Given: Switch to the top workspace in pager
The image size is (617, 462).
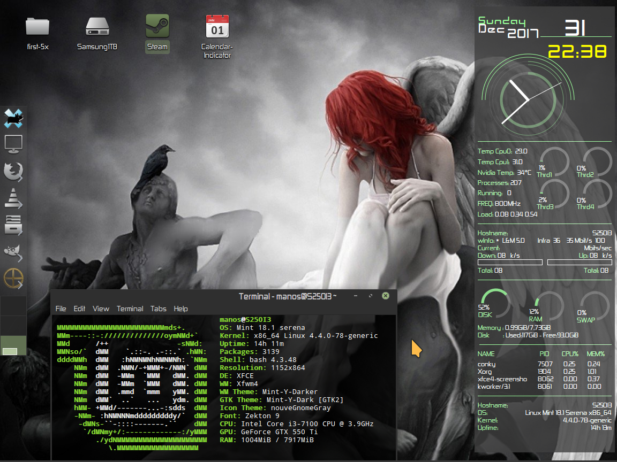Looking at the screenshot, I should (x=13, y=306).
